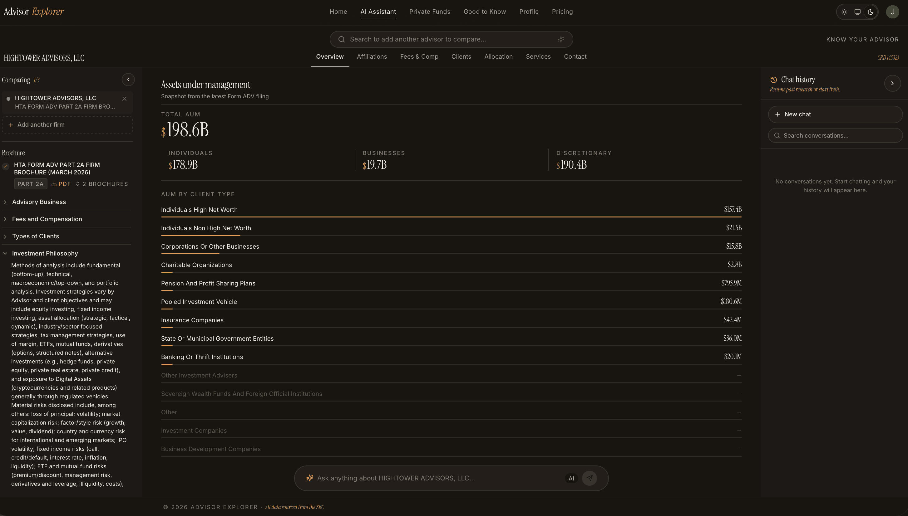Click CRD 145323 identifier
The height and width of the screenshot is (516, 908).
[888, 57]
